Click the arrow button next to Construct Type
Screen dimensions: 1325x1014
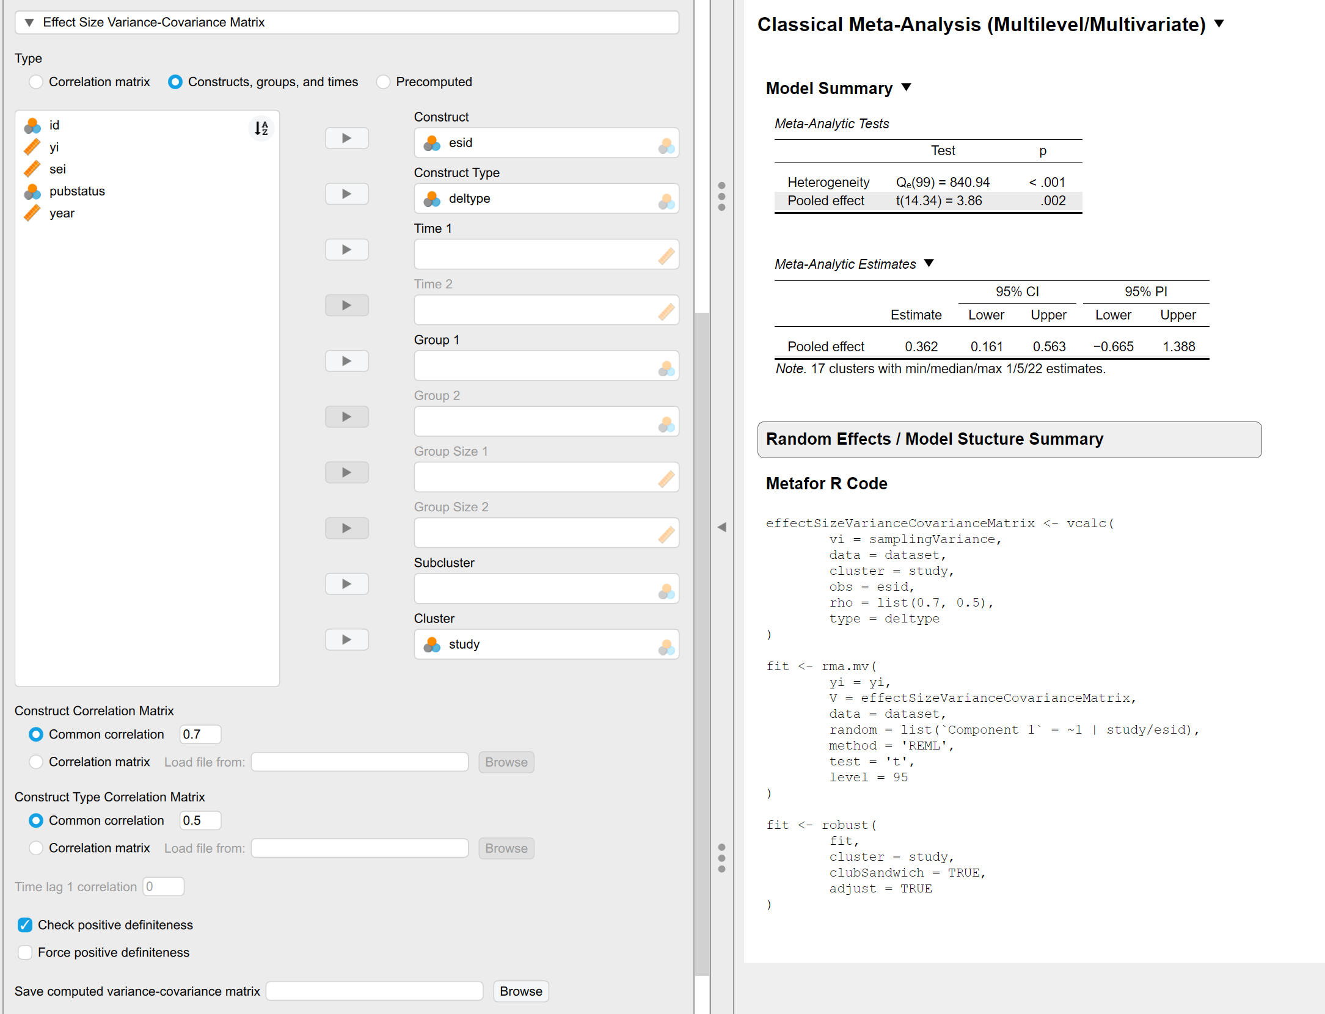346,194
